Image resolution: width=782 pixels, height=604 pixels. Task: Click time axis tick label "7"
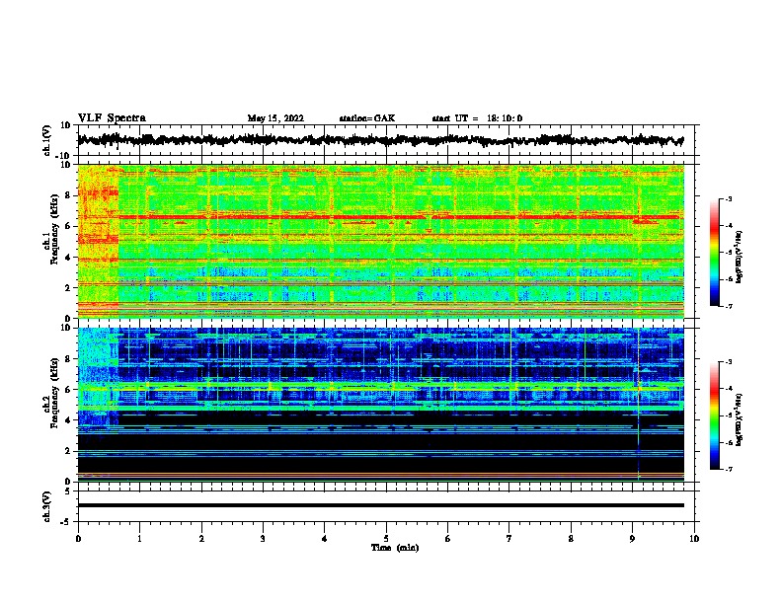509,539
